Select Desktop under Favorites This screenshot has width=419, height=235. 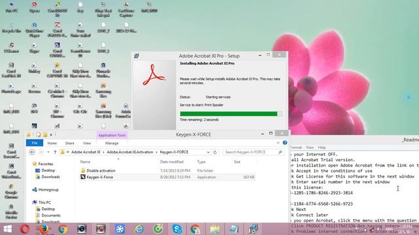(x=48, y=170)
